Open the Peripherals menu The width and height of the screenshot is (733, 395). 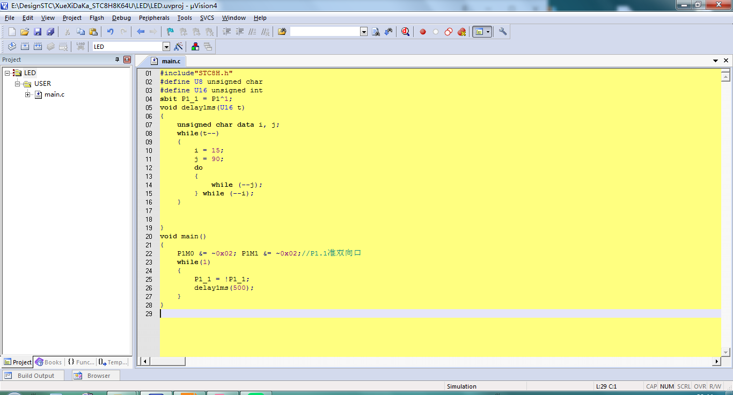(154, 18)
